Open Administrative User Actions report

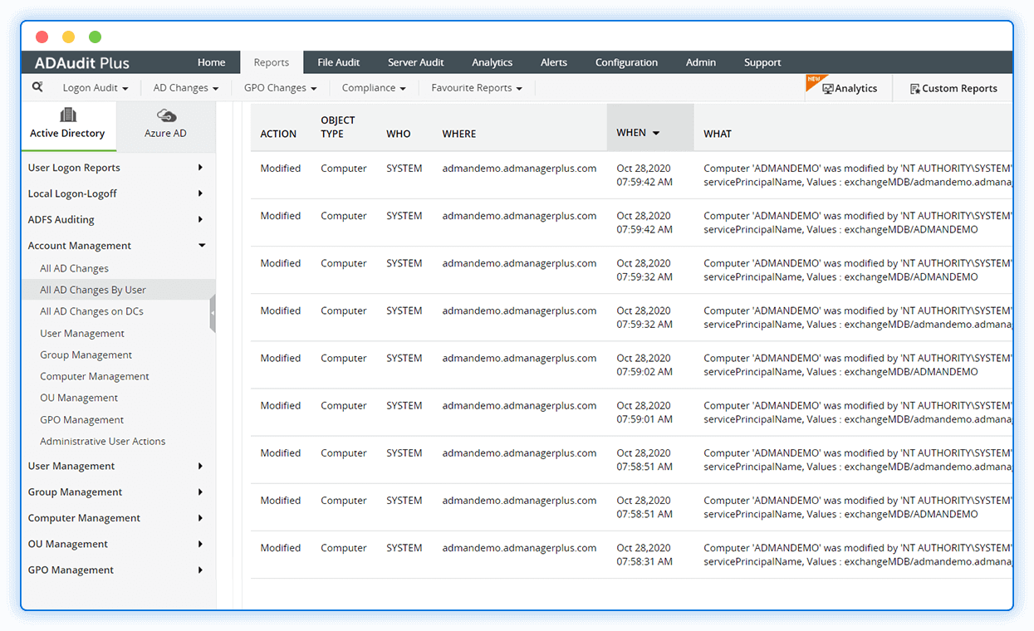(103, 442)
